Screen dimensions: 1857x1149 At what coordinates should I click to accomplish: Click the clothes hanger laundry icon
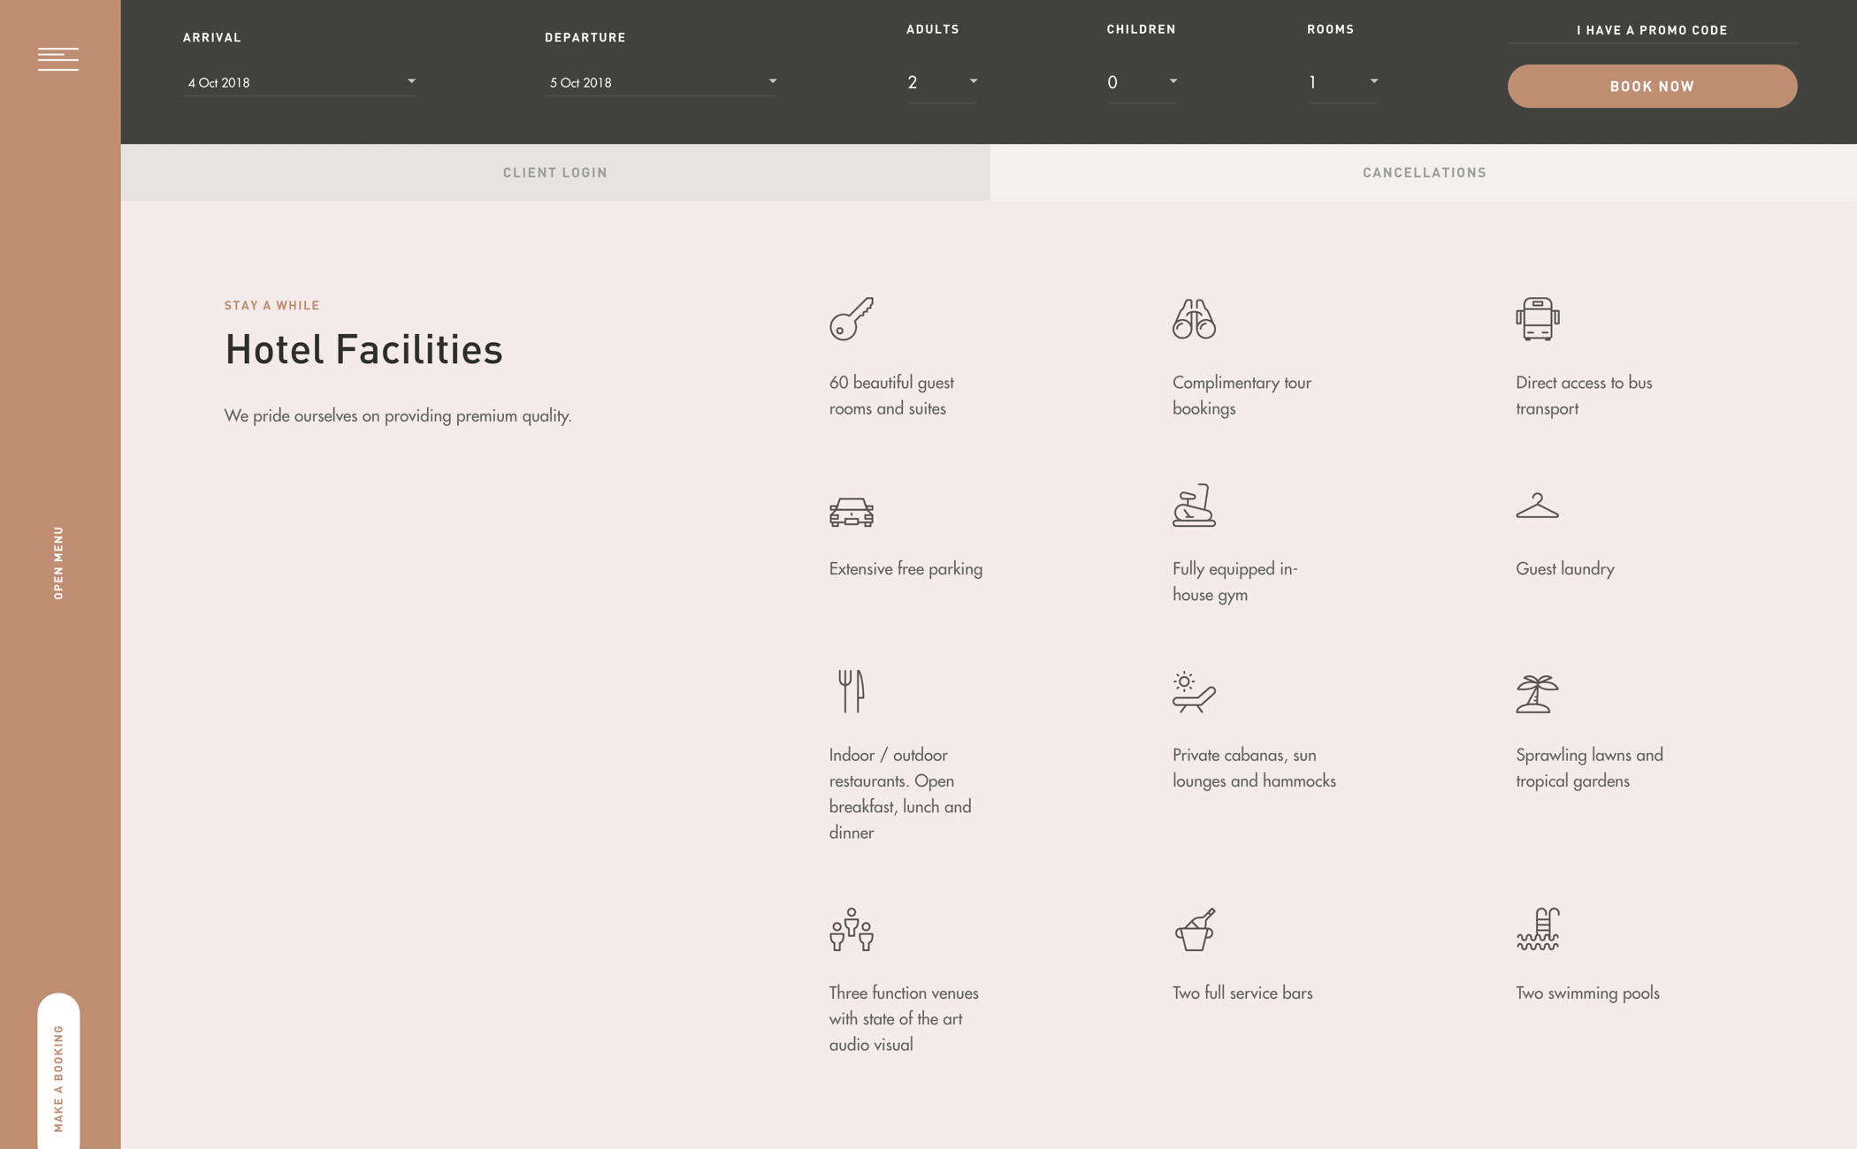[1537, 506]
